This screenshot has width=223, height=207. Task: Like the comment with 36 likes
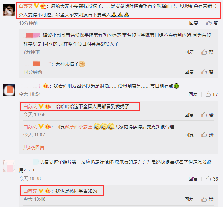pyautogui.click(x=212, y=179)
